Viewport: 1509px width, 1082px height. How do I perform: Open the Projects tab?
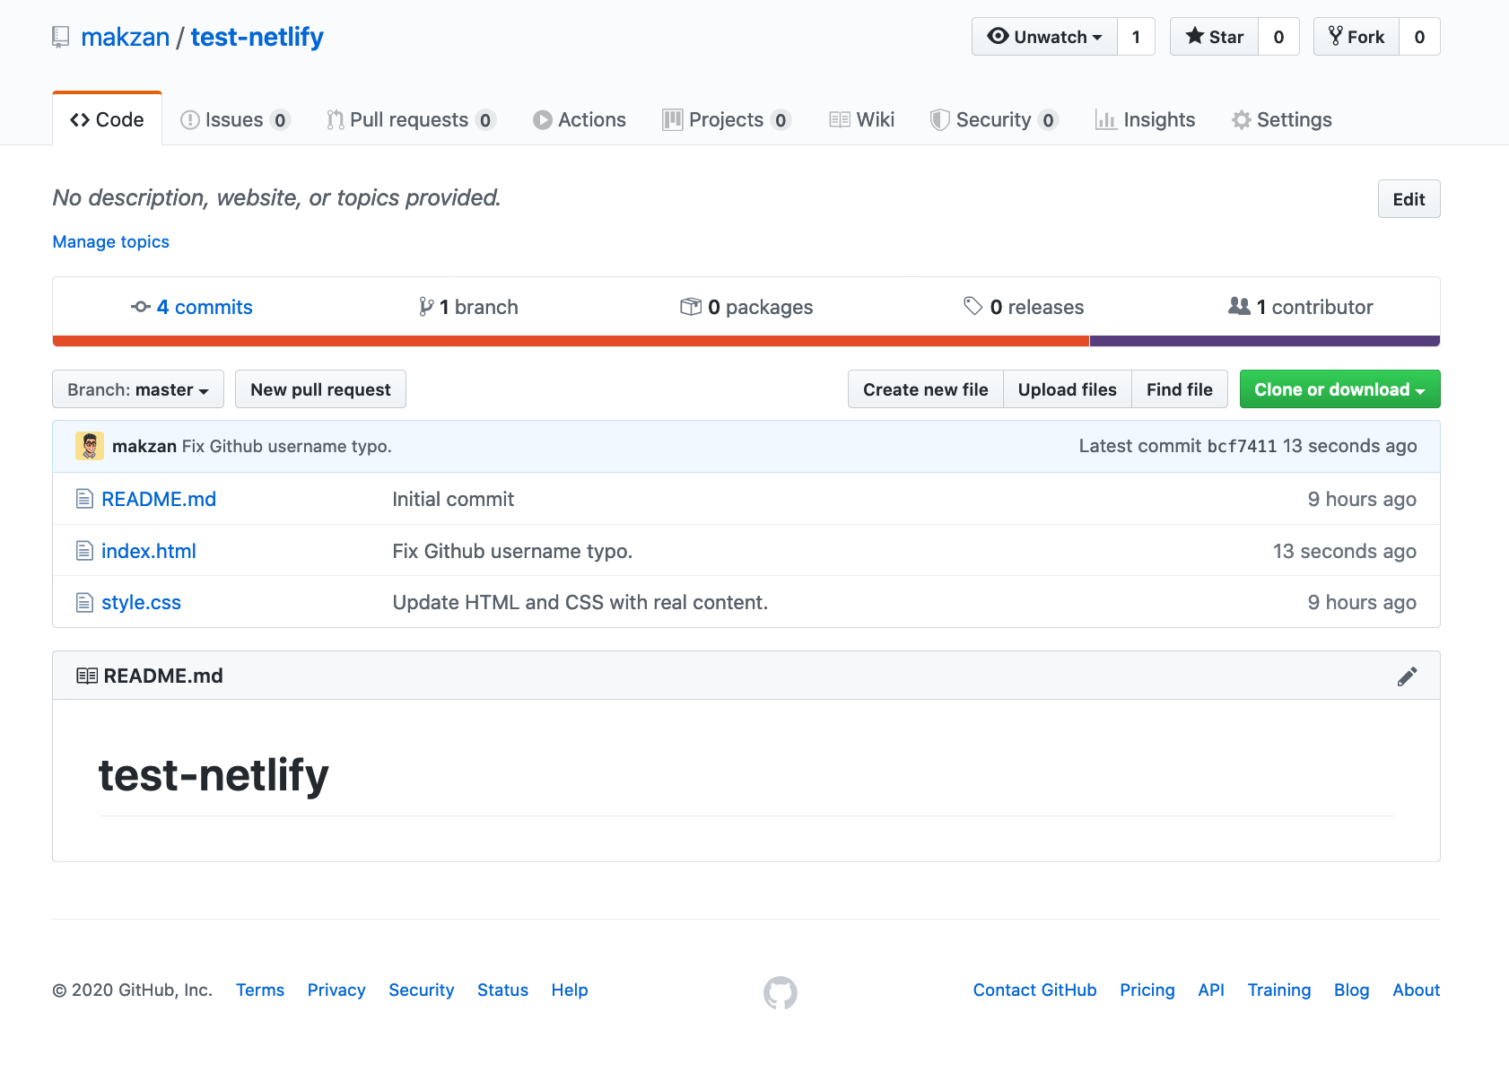point(727,119)
